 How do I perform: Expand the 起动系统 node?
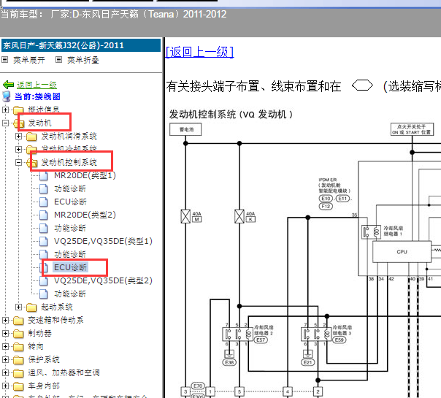(x=18, y=307)
